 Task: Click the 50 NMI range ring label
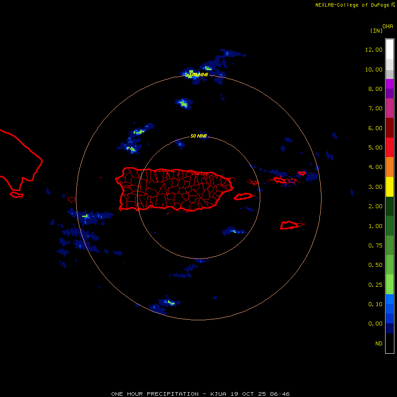pyautogui.click(x=198, y=136)
